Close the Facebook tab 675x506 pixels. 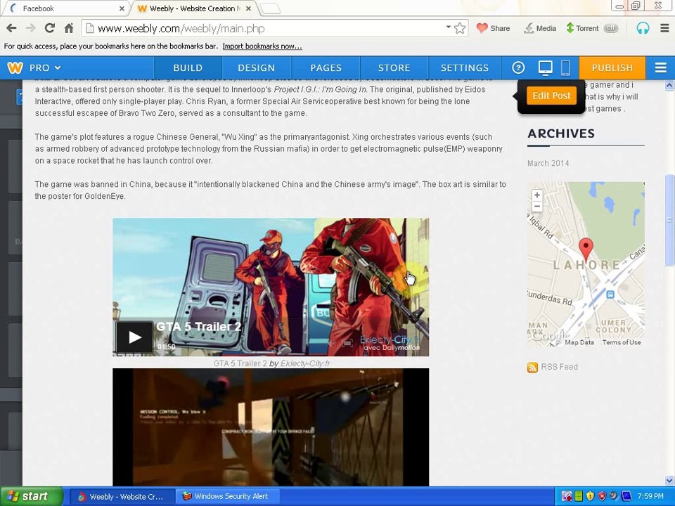[x=122, y=8]
